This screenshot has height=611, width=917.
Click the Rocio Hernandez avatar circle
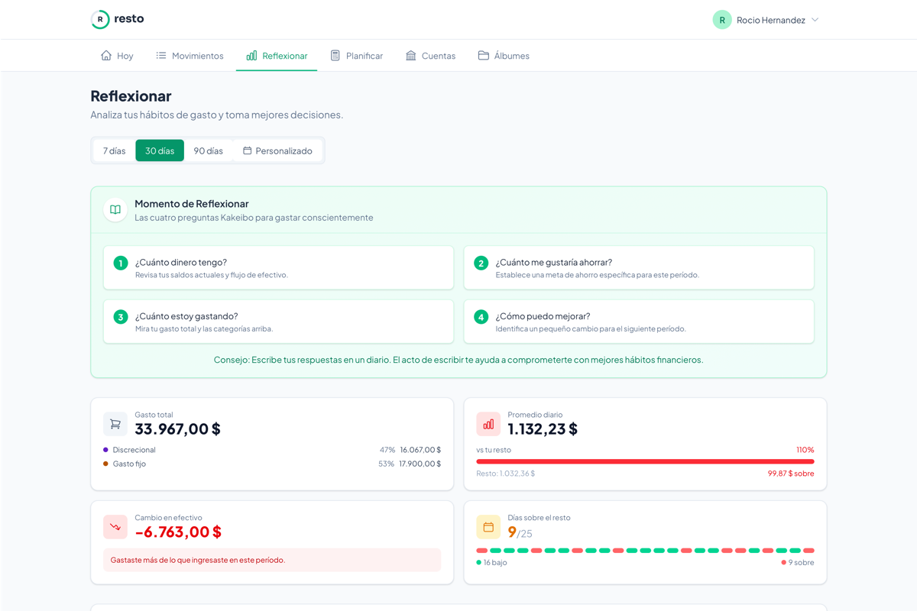point(722,20)
